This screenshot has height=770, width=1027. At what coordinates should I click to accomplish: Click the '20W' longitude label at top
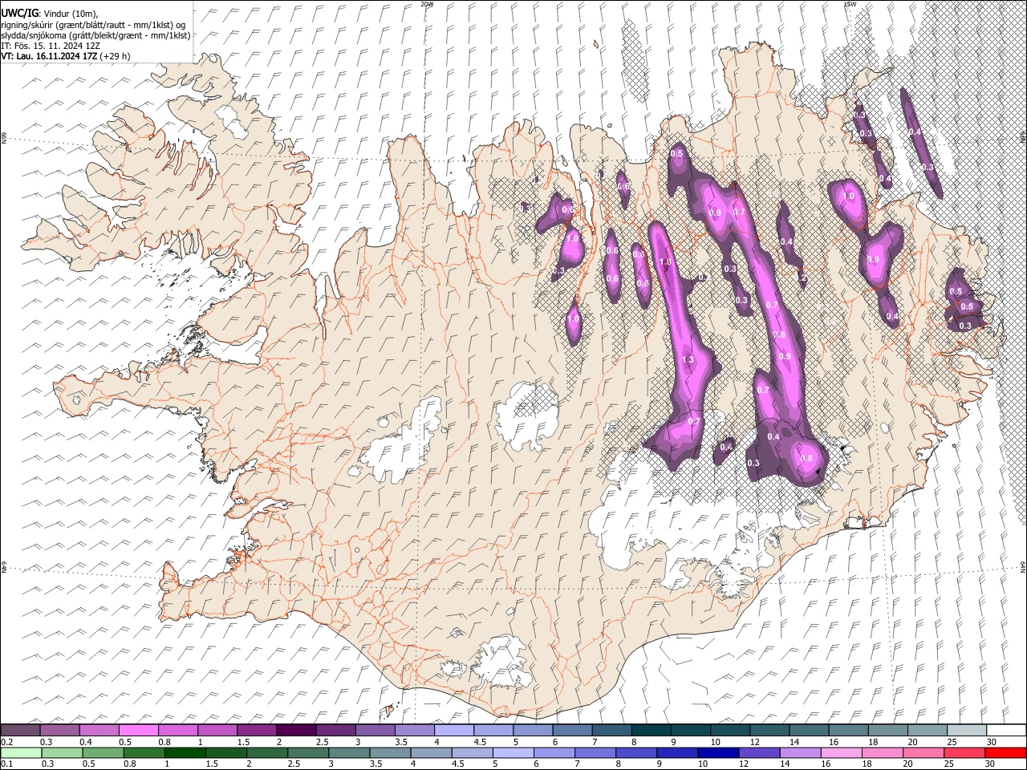tap(427, 4)
